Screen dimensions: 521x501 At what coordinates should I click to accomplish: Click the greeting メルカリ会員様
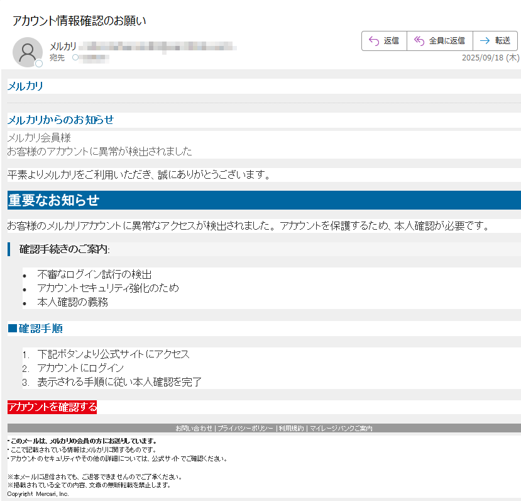tap(39, 137)
